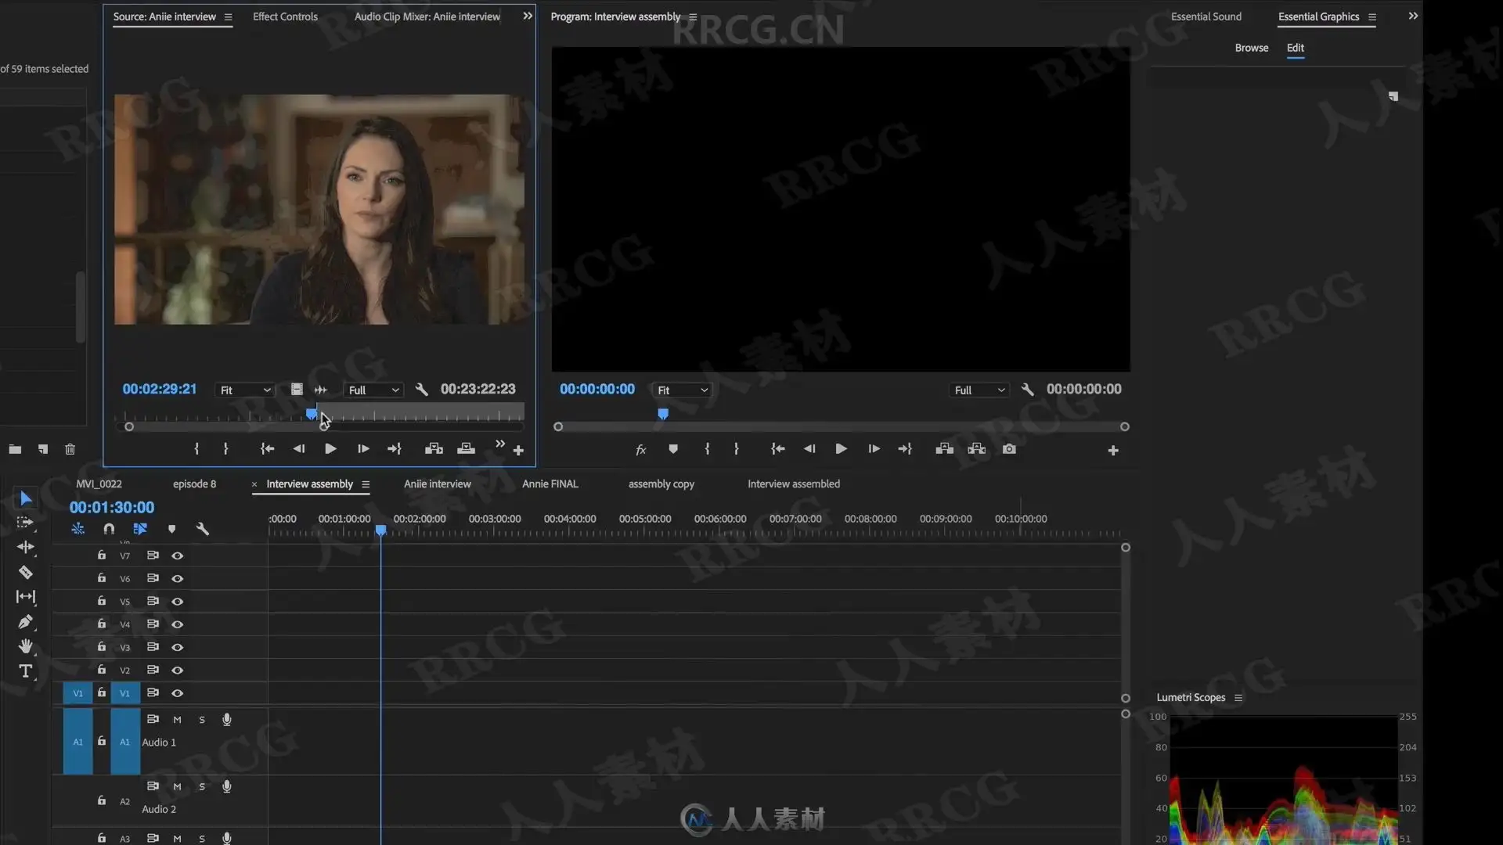Open the Annie FINAL sequence tab
This screenshot has height=845, width=1503.
click(x=550, y=484)
